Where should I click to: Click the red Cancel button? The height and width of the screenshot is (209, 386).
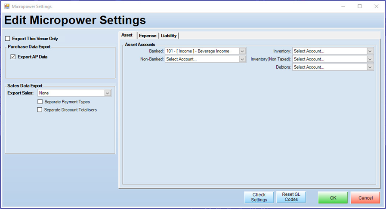coord(366,198)
